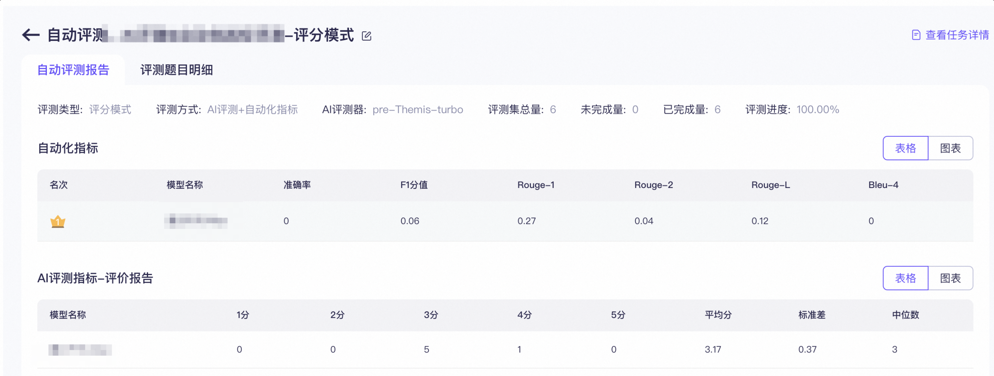Click the 5分 column header

coord(618,315)
